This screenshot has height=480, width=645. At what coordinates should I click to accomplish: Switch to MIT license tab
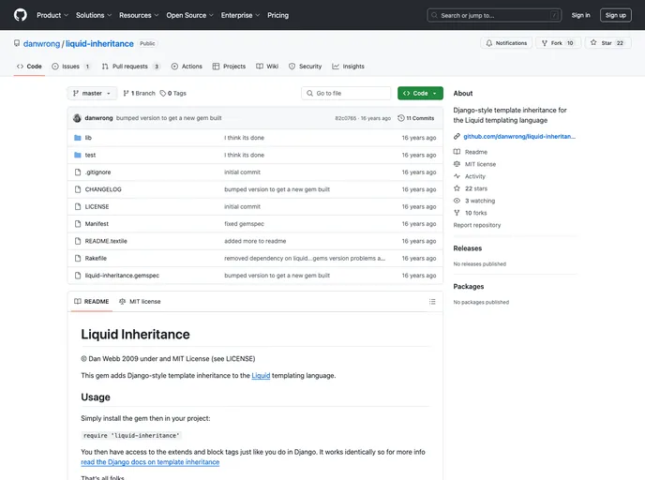click(x=140, y=302)
